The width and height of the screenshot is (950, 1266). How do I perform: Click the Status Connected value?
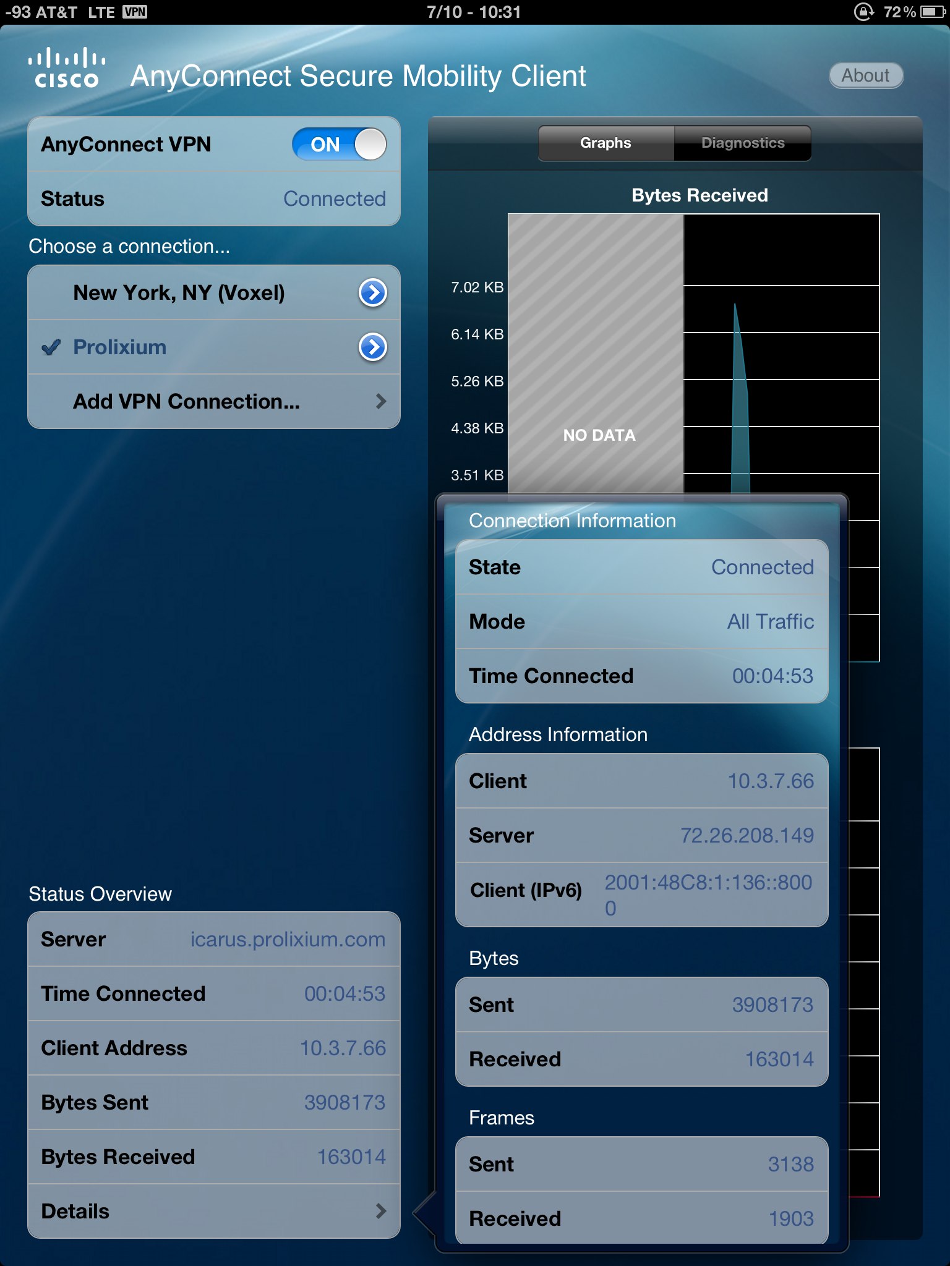[x=335, y=198]
